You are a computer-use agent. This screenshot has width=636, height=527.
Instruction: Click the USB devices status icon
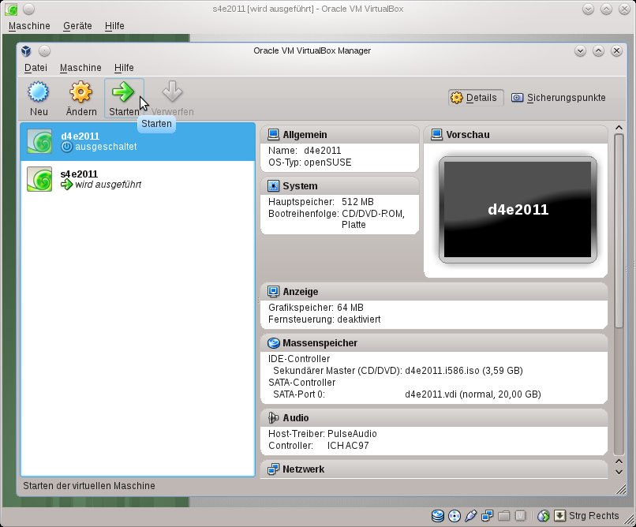pyautogui.click(x=470, y=516)
